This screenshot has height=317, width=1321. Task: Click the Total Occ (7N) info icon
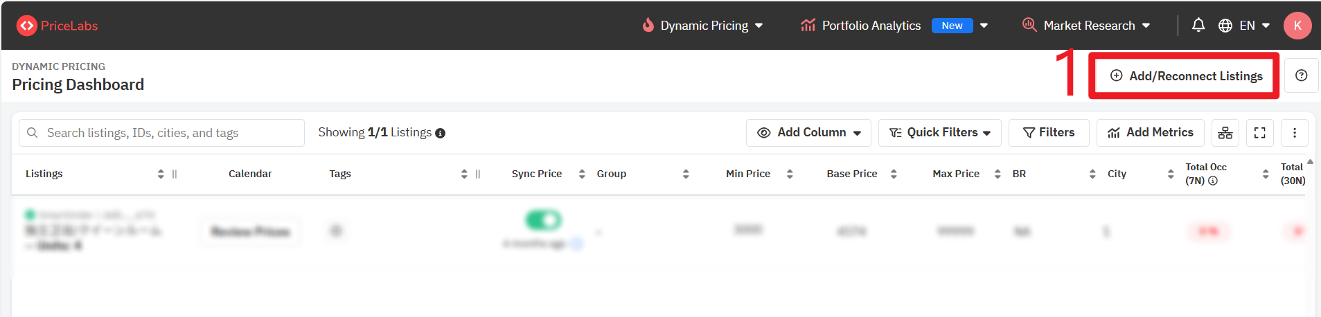click(x=1213, y=181)
